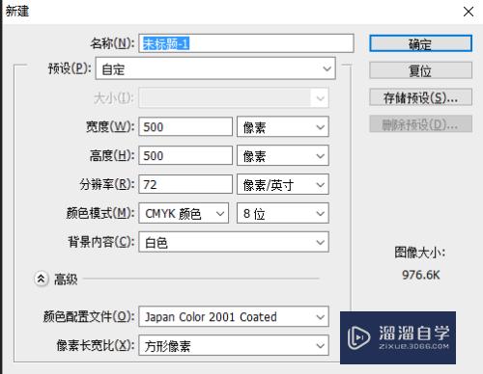Open the 像素长宽比 方形像素 dropdown
483x374 pixels.
pos(234,345)
